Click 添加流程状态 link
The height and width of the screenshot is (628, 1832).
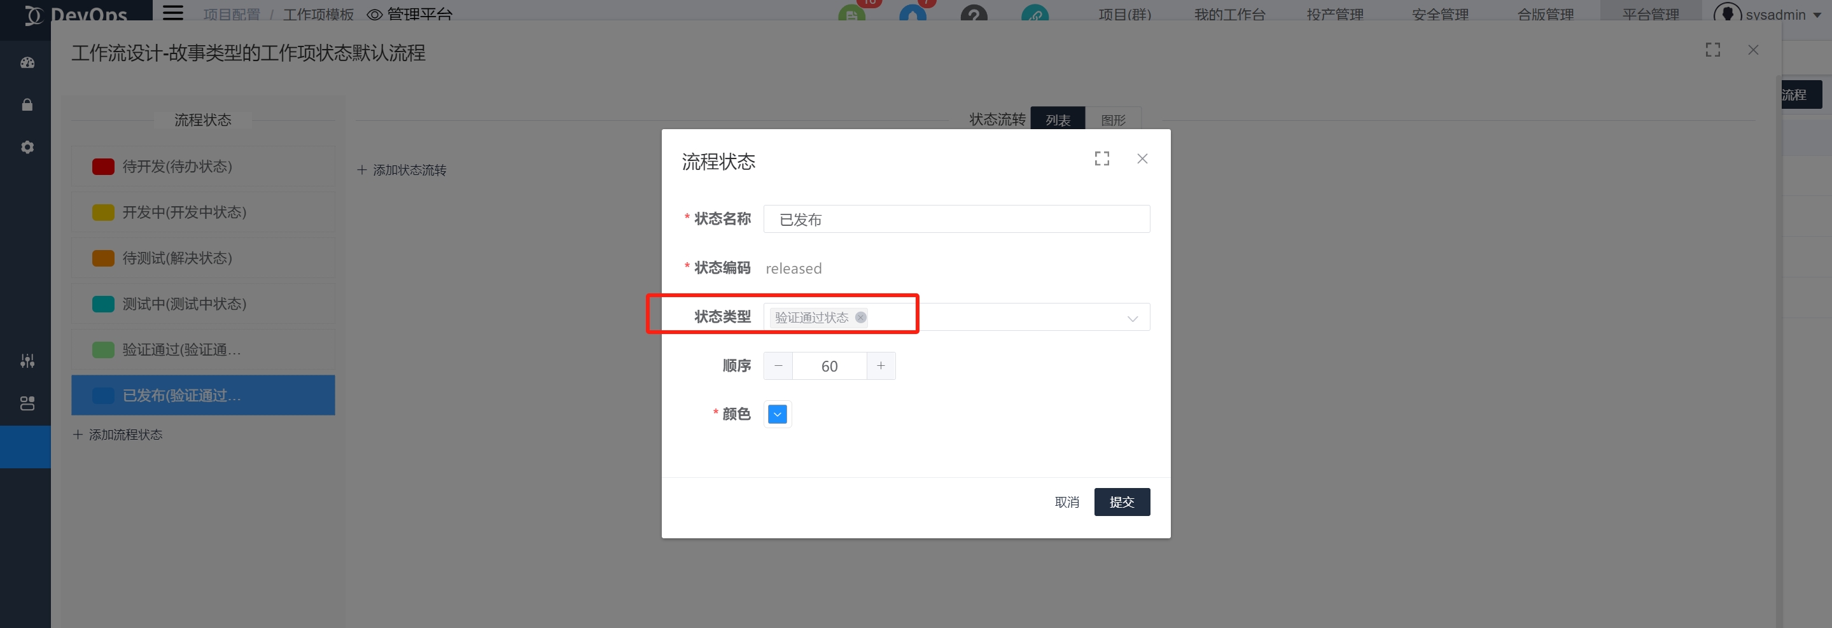pyautogui.click(x=118, y=435)
